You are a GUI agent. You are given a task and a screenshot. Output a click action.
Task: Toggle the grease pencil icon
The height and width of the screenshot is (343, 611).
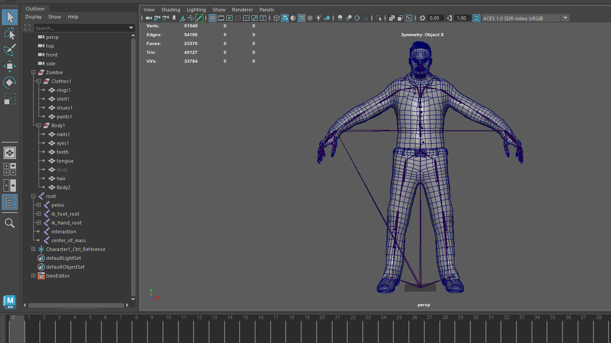click(199, 18)
